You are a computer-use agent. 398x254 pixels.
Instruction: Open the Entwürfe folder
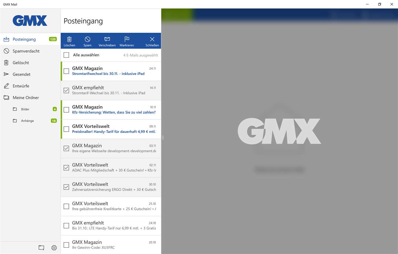coord(30,86)
